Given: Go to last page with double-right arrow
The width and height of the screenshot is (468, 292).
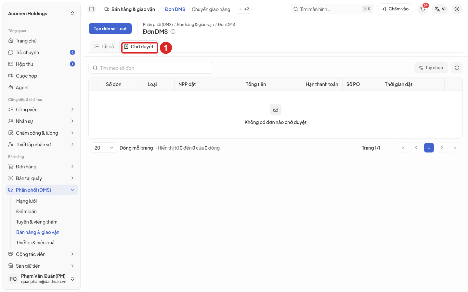Looking at the screenshot, I should coord(455,148).
